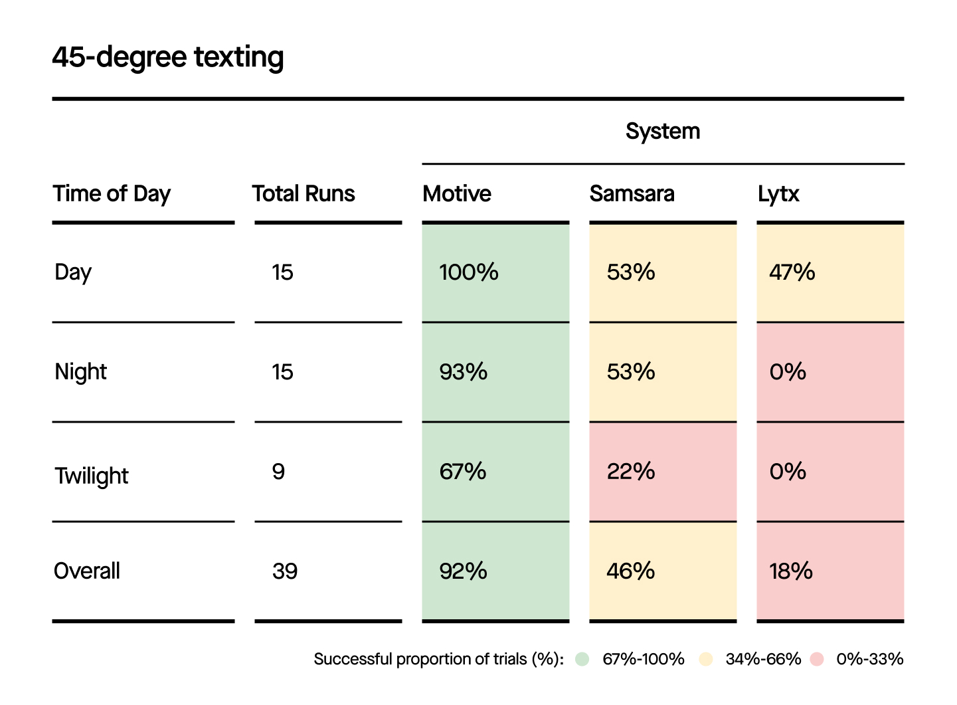Click the 45-degree texting title
Viewport: 957px width, 705px height.
tap(168, 57)
